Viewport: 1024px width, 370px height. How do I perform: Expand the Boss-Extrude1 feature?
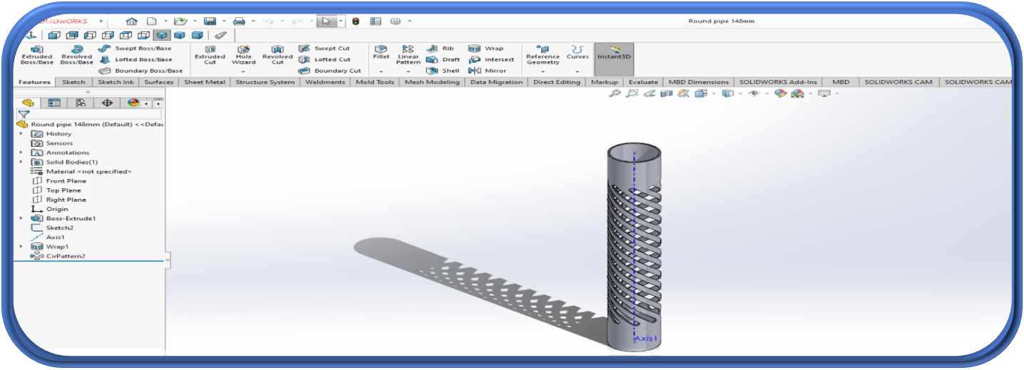point(21,218)
